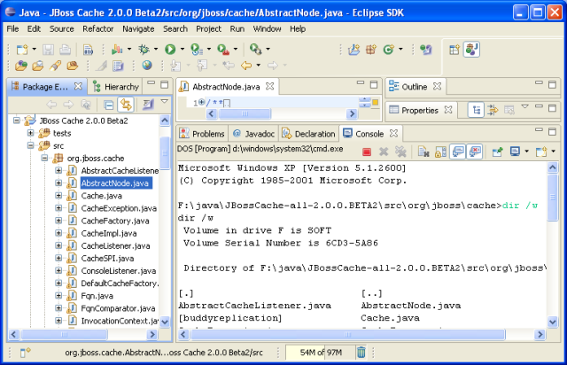The height and width of the screenshot is (365, 567).
Task: Toggle Show Console on standard error change
Action: coord(475,151)
